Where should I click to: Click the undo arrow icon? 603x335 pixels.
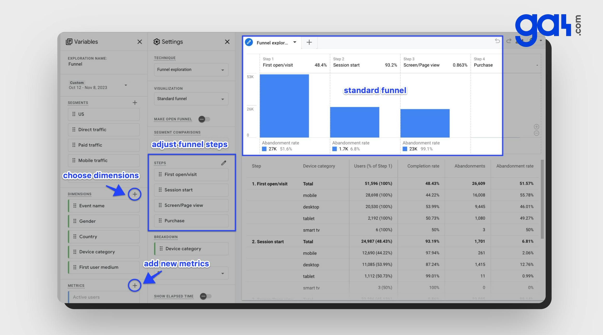pyautogui.click(x=497, y=41)
